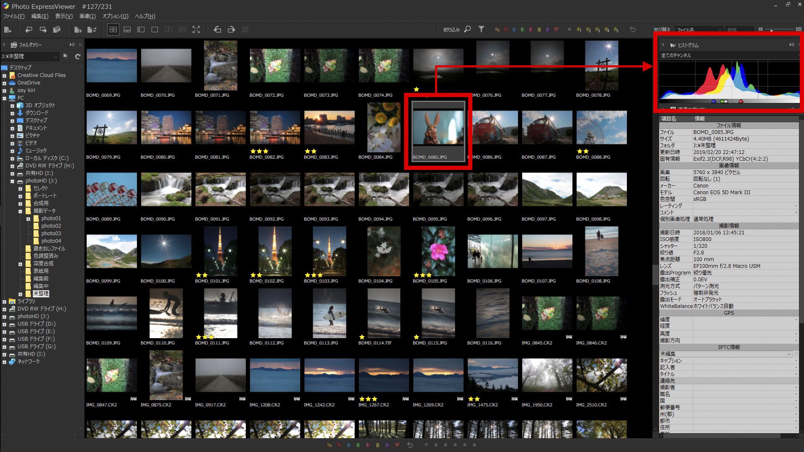Select the thumbnail grid view layout icon

113,30
